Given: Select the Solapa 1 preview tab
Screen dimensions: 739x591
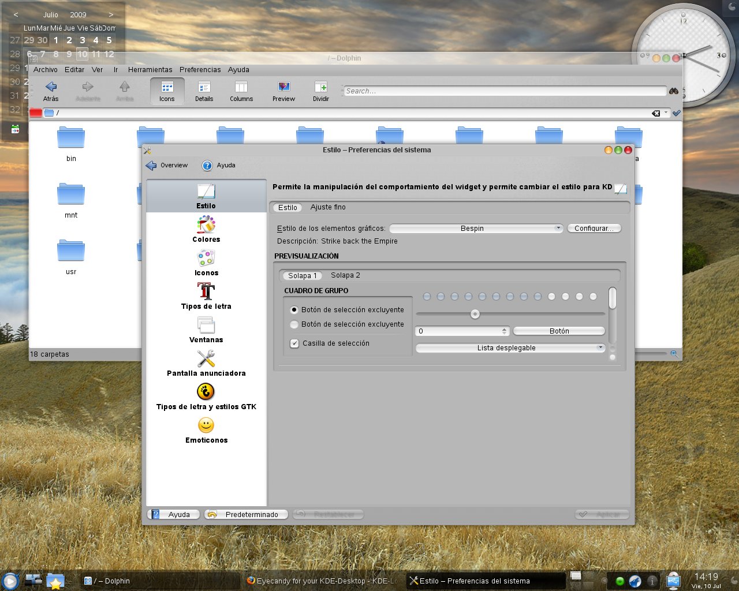Looking at the screenshot, I should coord(303,276).
